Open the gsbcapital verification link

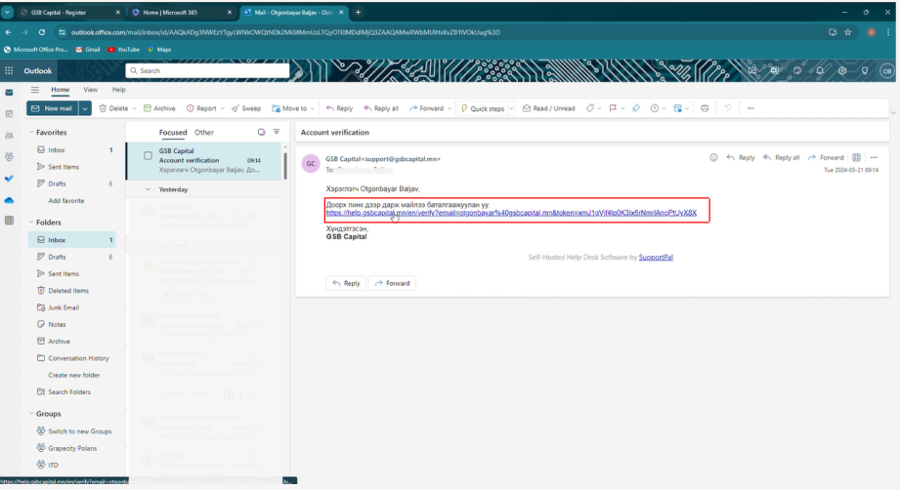click(511, 213)
